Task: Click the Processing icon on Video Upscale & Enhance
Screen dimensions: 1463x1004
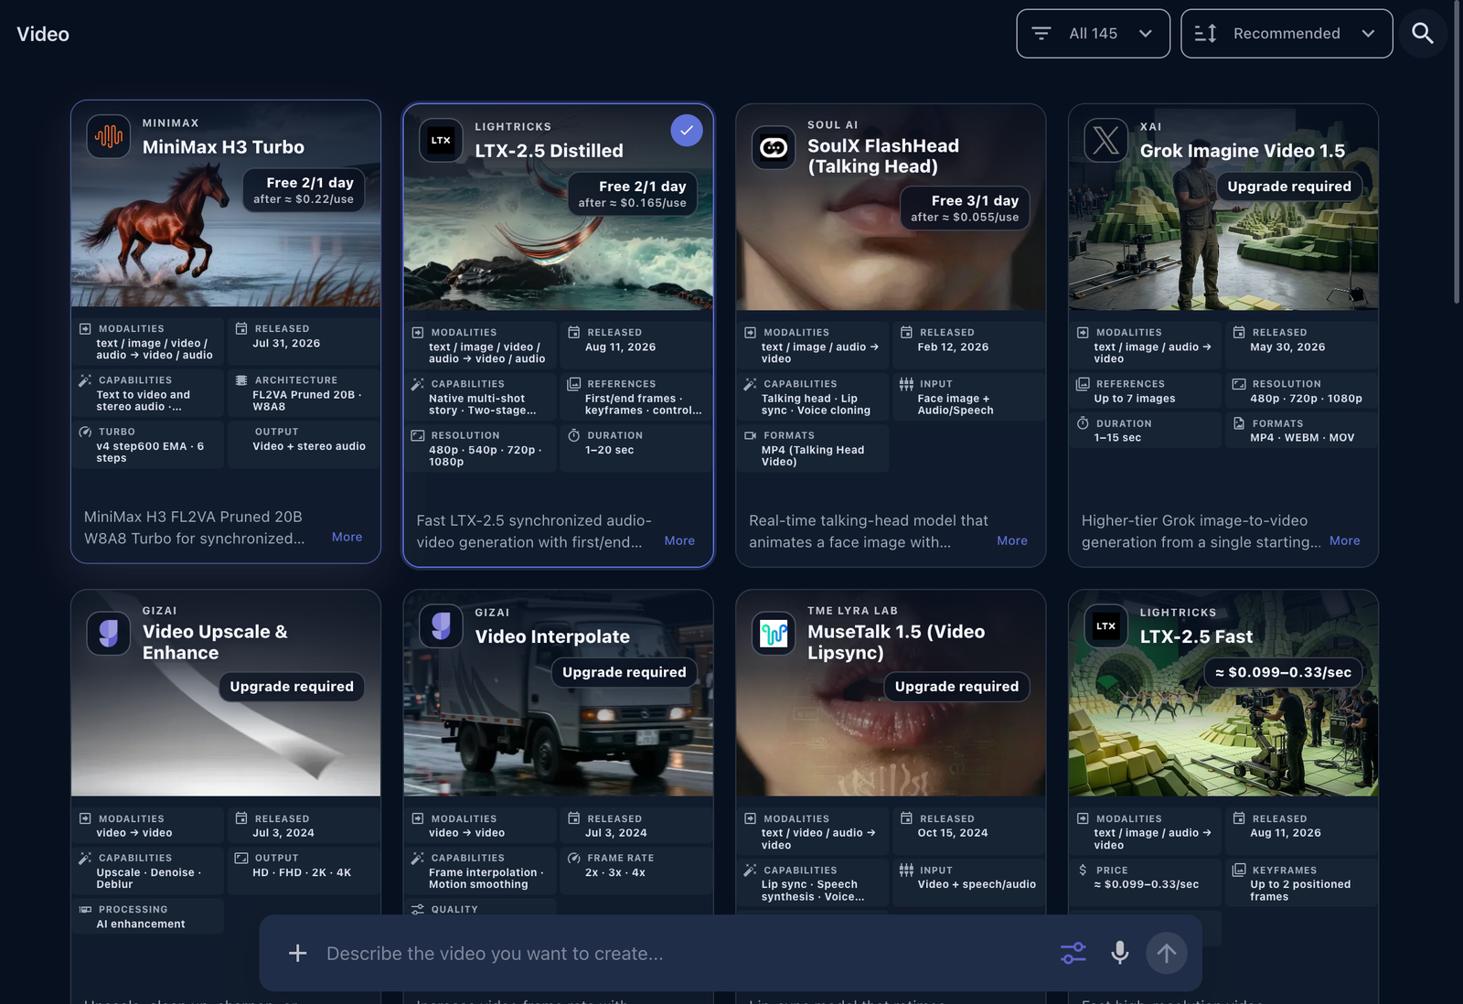Action: coord(85,910)
